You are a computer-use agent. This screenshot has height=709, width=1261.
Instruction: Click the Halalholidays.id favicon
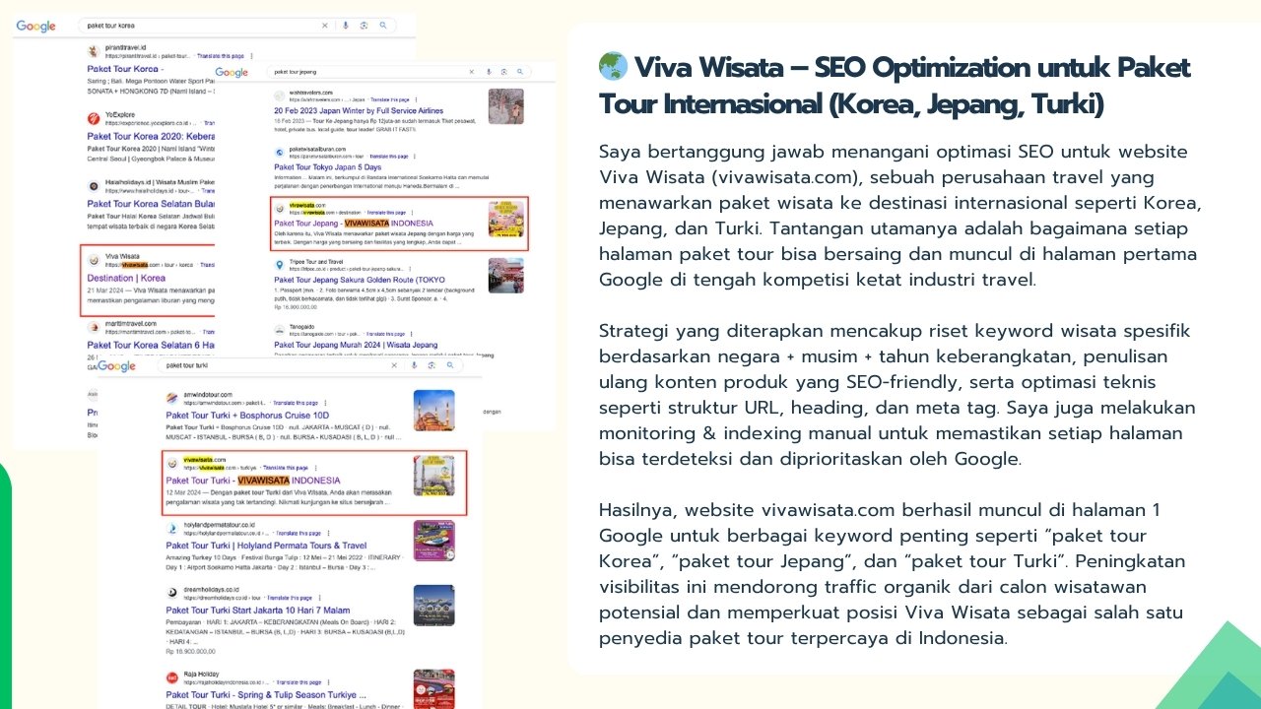coord(93,186)
